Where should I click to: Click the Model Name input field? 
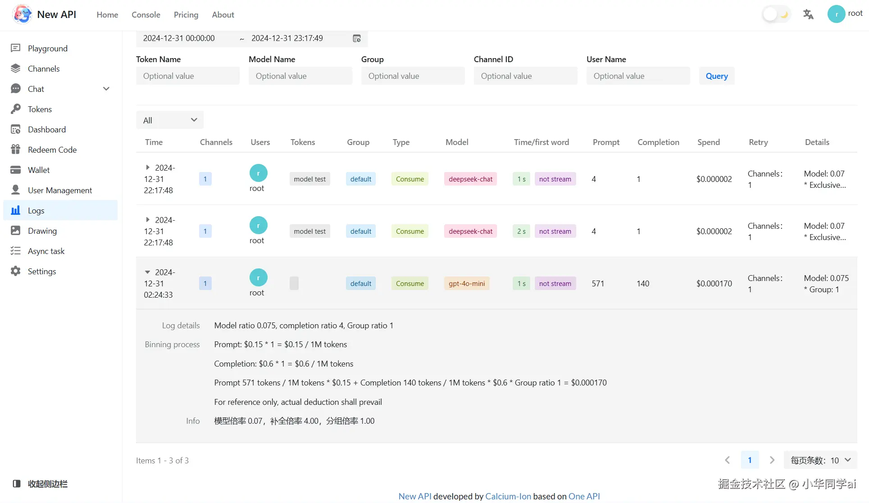(300, 76)
